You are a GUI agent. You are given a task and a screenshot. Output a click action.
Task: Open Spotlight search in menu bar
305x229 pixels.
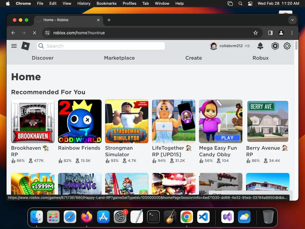(x=240, y=4)
